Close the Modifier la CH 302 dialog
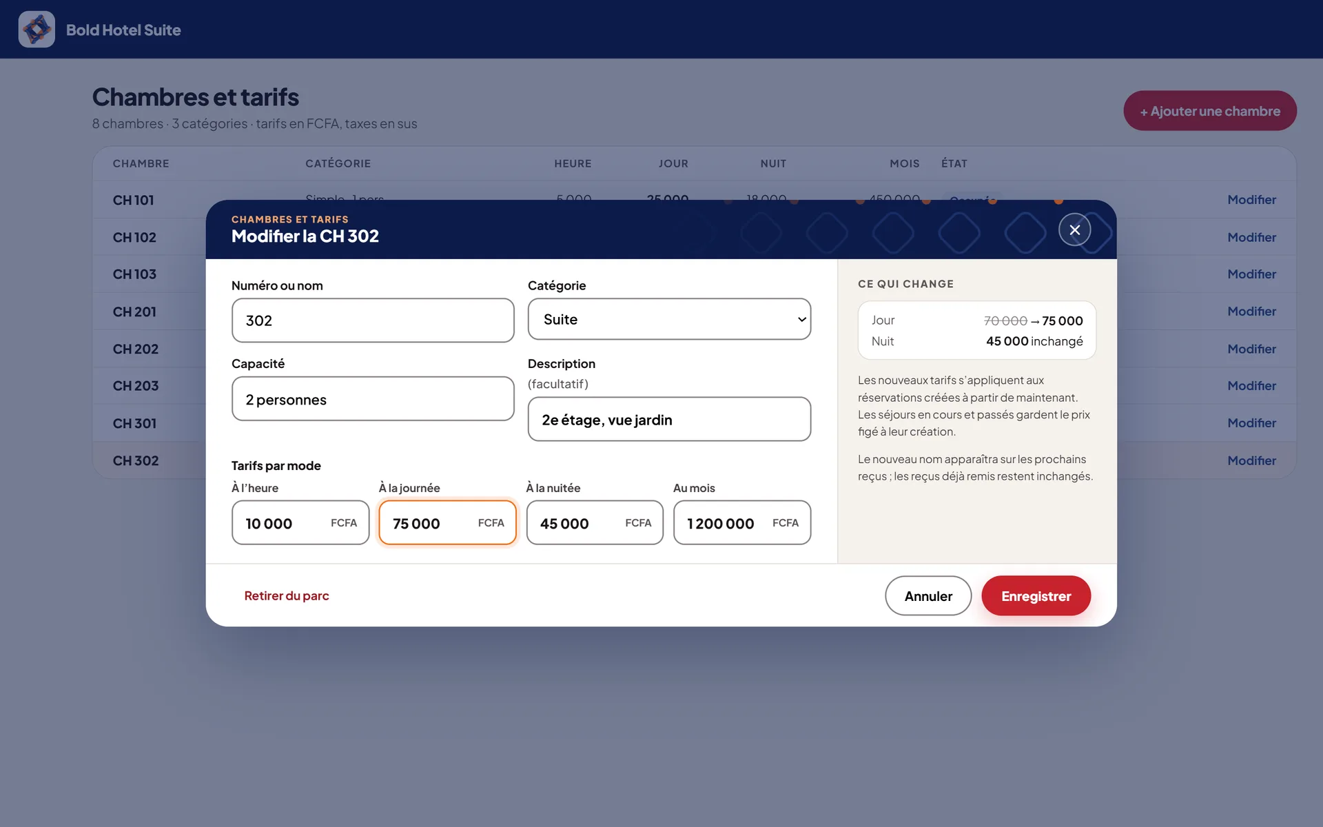Image resolution: width=1323 pixels, height=827 pixels. [1074, 230]
